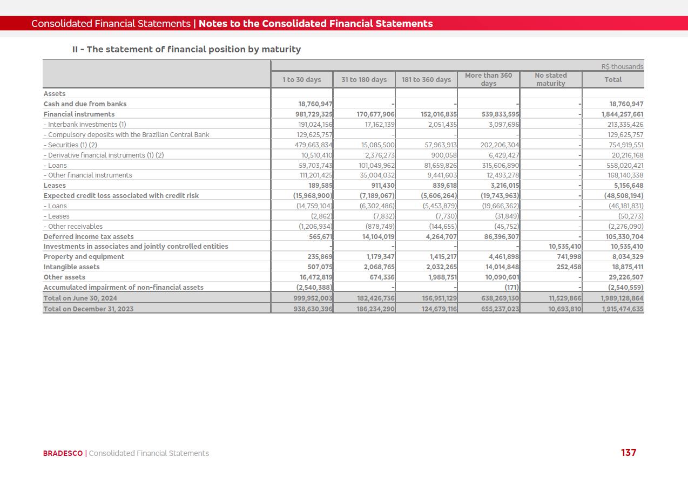The height and width of the screenshot is (484, 688).
Task: Select 'Derivative financial instruments (1) (2)' row label
Action: (x=104, y=155)
